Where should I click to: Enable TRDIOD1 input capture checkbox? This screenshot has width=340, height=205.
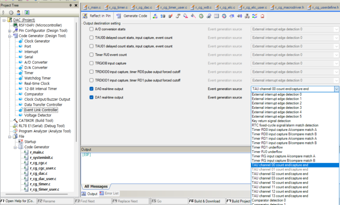point(92,80)
